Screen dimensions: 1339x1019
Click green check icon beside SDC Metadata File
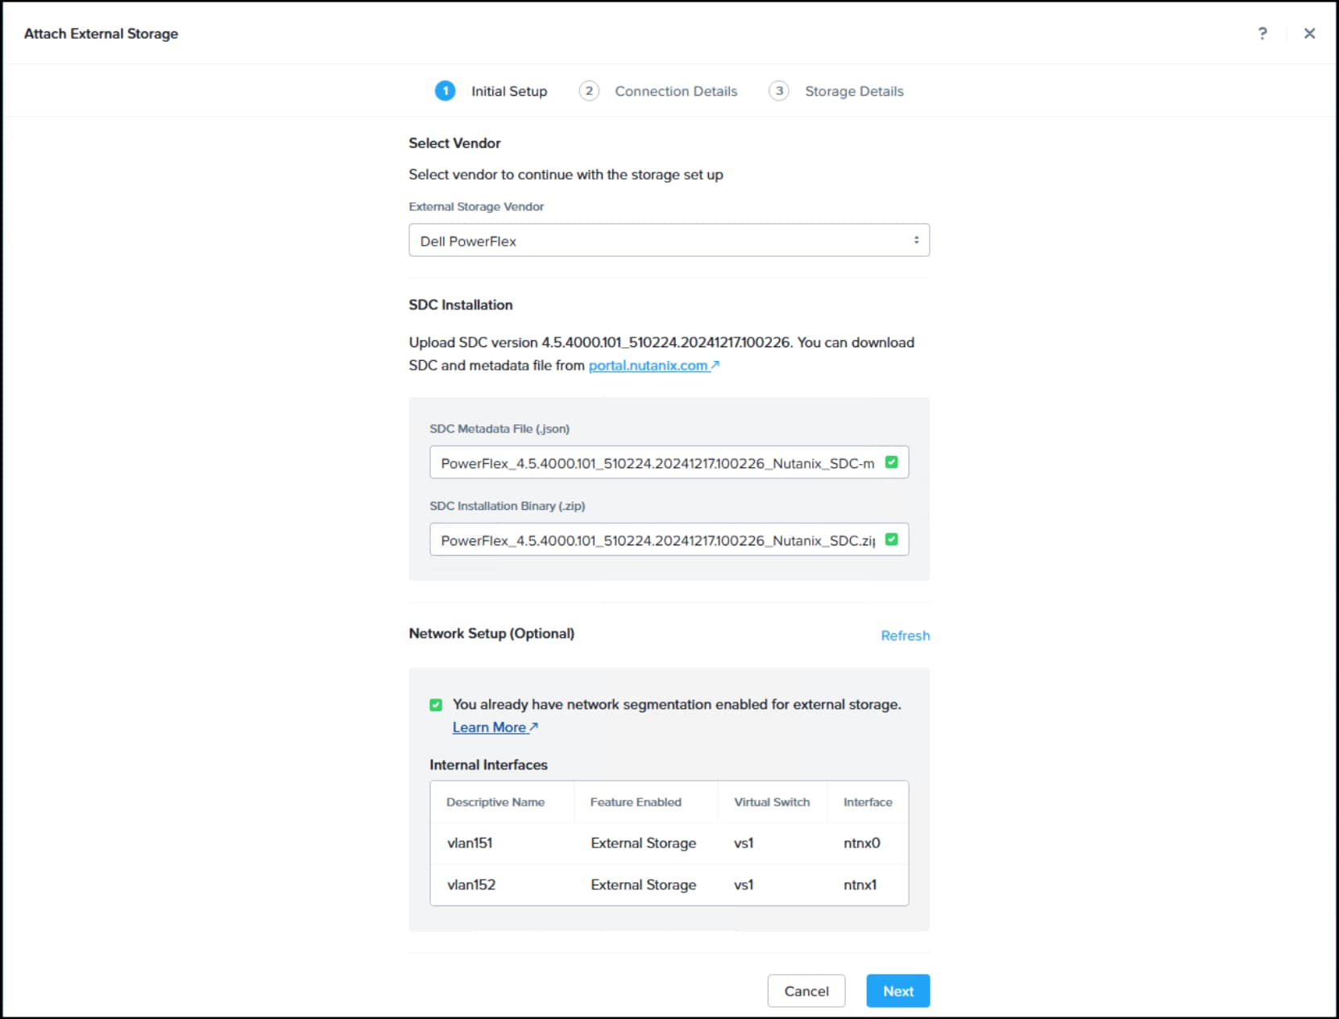[891, 462]
